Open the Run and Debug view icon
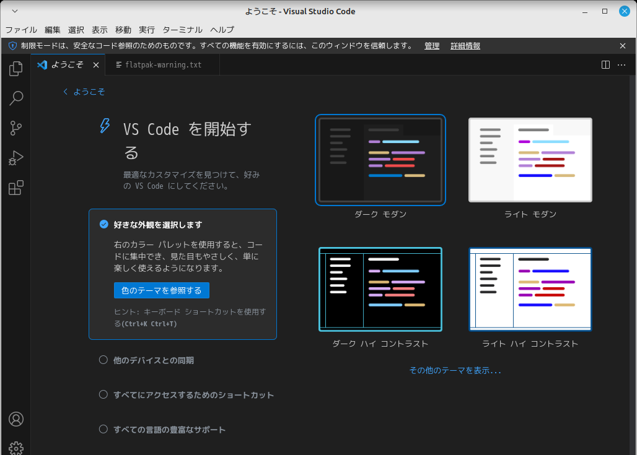Image resolution: width=637 pixels, height=455 pixels. (x=16, y=158)
